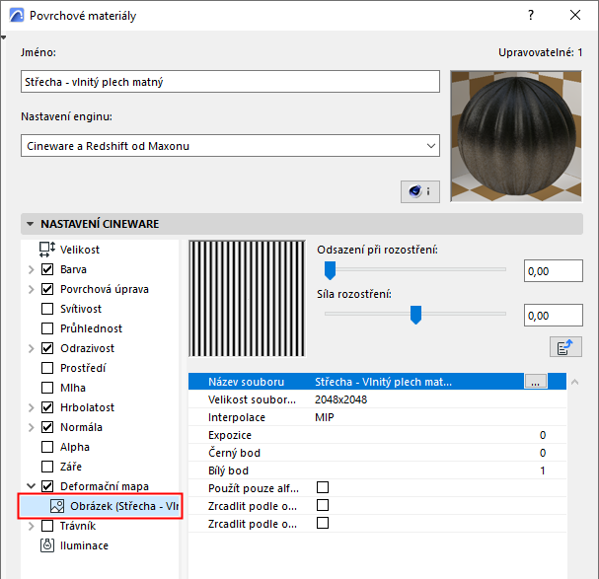Click the Síla rozostření value field
The width and height of the screenshot is (599, 579).
pos(554,315)
